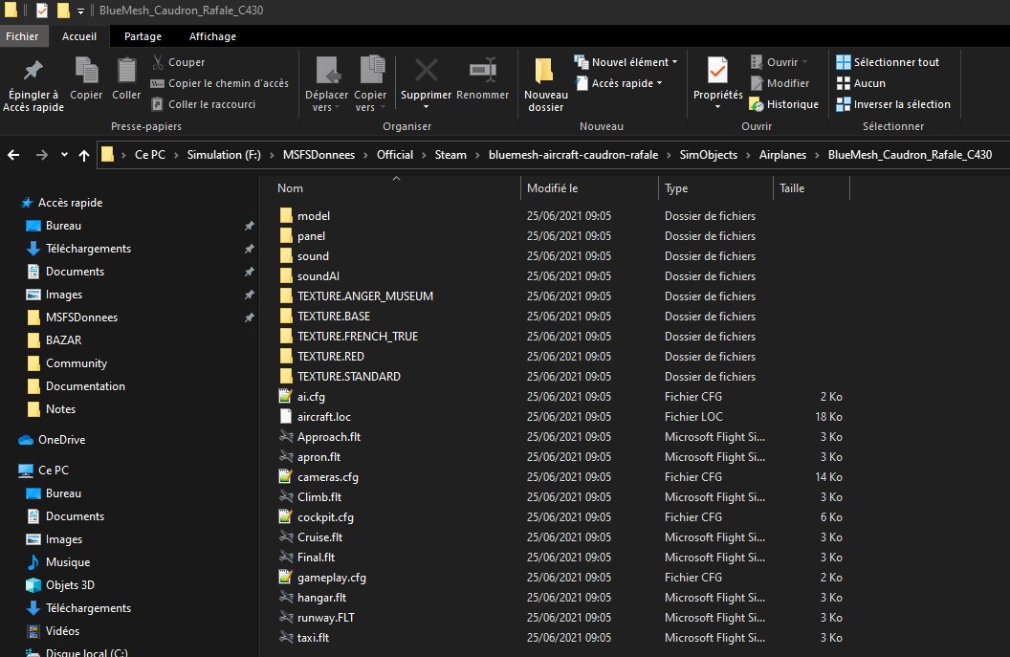Click Sélectionner tout
The height and width of the screenshot is (657, 1010).
point(888,62)
